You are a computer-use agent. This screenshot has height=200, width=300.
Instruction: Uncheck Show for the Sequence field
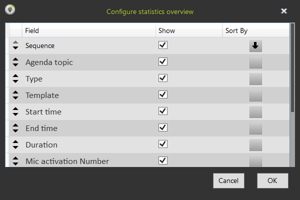(x=162, y=45)
